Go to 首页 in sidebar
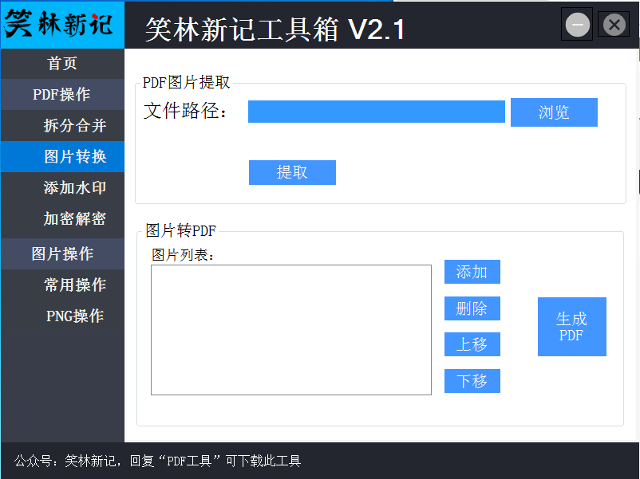640x479 pixels. coord(62,64)
